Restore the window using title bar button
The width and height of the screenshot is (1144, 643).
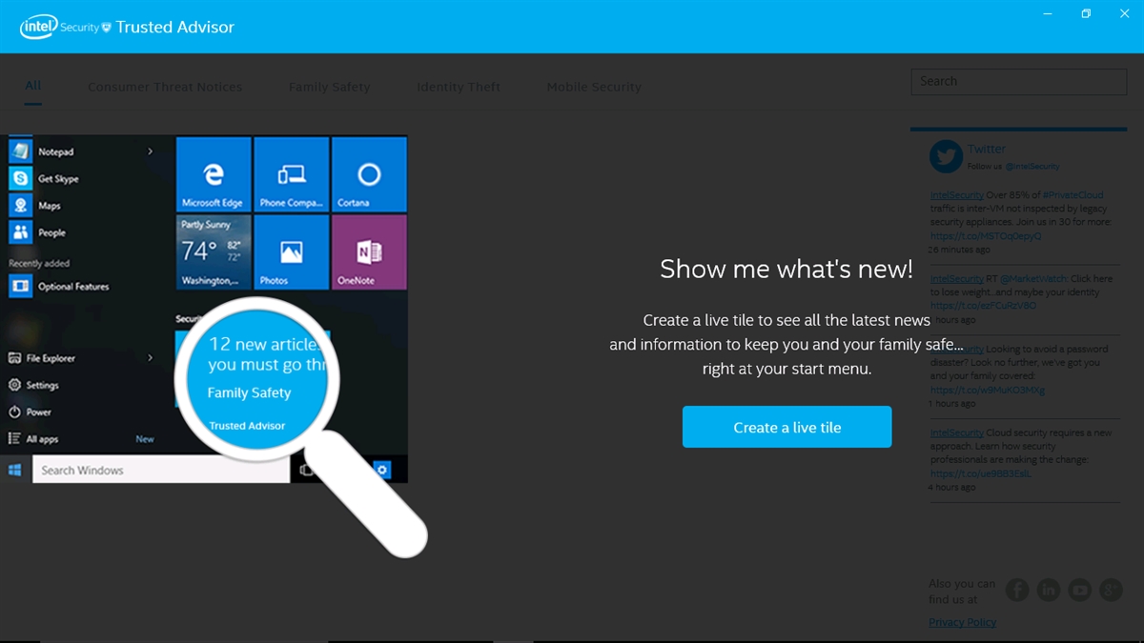coord(1086,13)
